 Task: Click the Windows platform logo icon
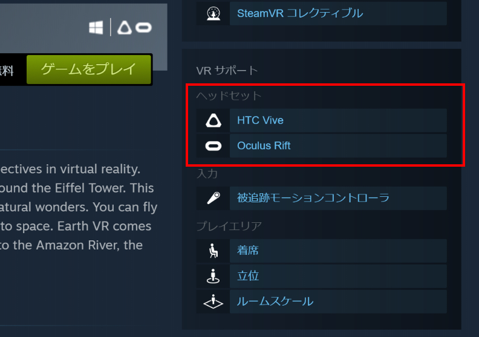coord(96,27)
